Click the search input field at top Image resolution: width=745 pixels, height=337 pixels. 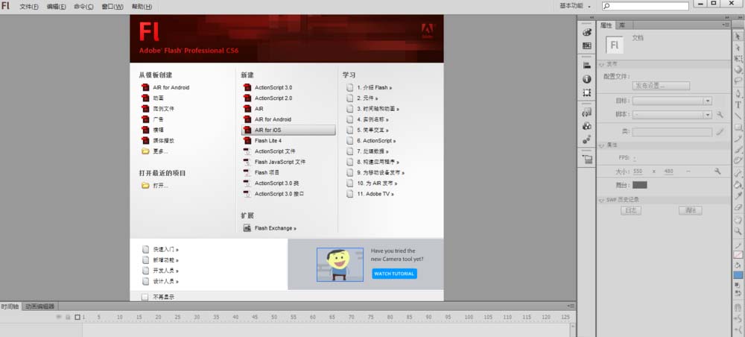click(645, 6)
